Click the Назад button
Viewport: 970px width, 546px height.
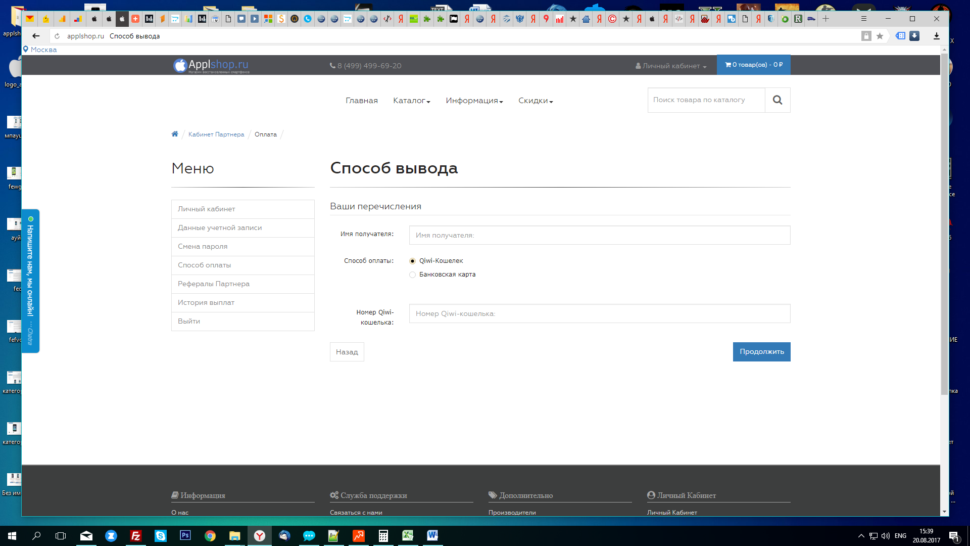(347, 352)
